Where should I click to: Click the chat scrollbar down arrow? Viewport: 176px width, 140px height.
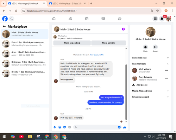126,121
